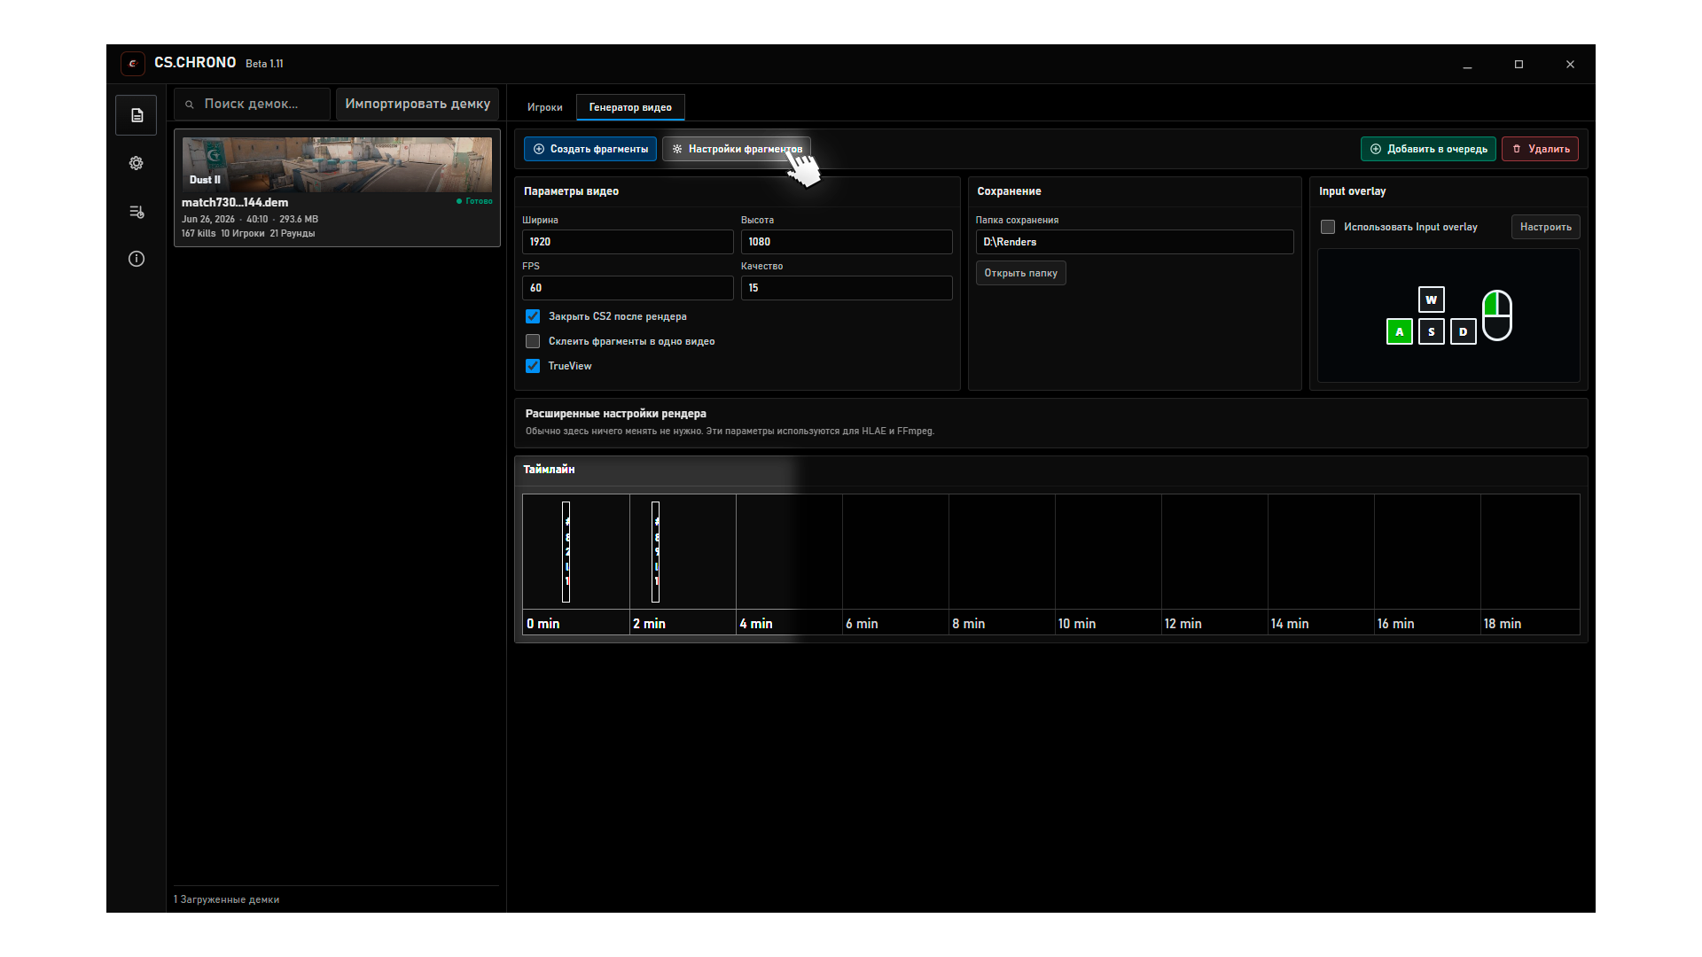Click Добавить в очередь button
Screen dimensions: 1702x957
[x=1428, y=149]
